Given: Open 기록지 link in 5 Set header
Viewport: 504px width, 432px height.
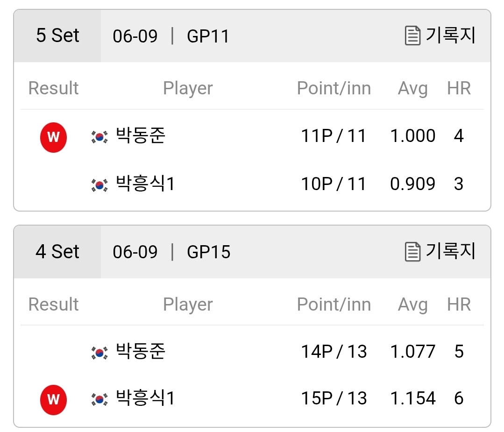Looking at the screenshot, I should pyautogui.click(x=450, y=35).
